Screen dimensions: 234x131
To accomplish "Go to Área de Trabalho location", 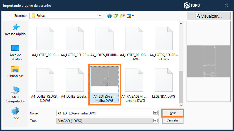I will click(x=15, y=52).
